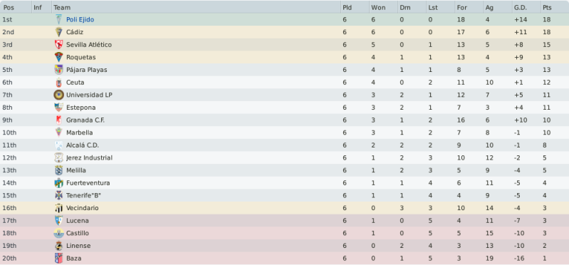Screen dimensions: 569x265
Task: Select the Vecindario striped badge icon
Action: [x=59, y=208]
